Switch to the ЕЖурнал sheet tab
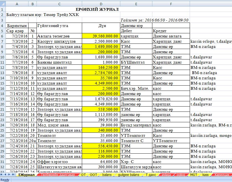232x182 pixels. [27, 175]
